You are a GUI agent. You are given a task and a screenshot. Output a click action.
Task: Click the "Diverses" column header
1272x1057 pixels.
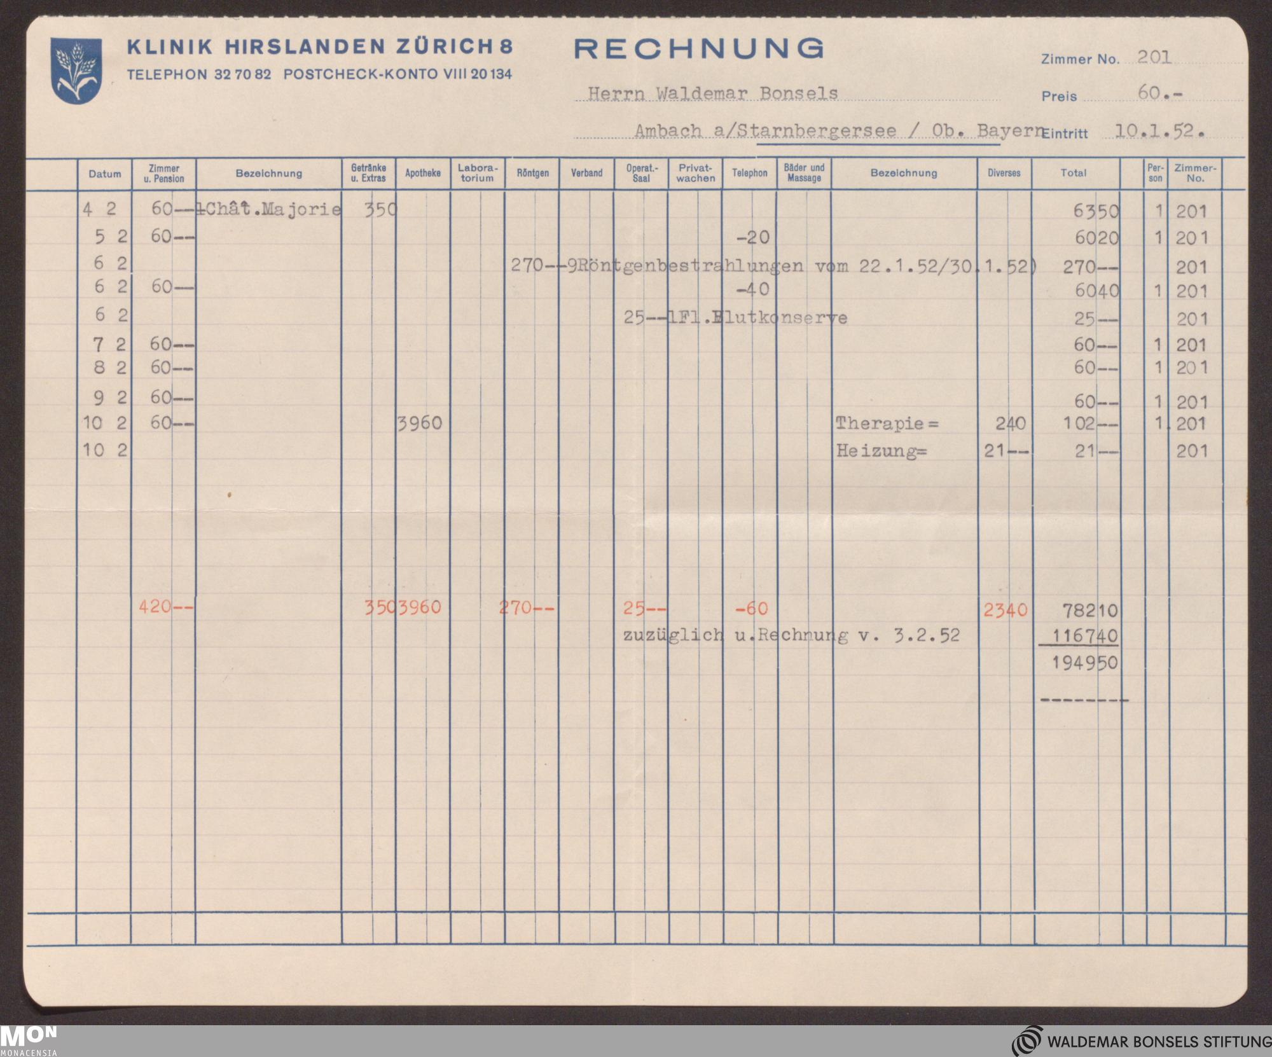point(1004,173)
